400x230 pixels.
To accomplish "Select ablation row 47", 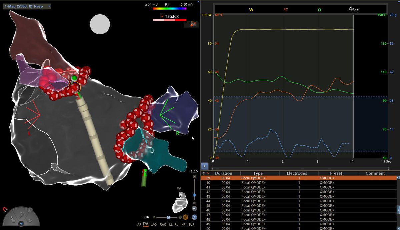I will pyautogui.click(x=298, y=215).
